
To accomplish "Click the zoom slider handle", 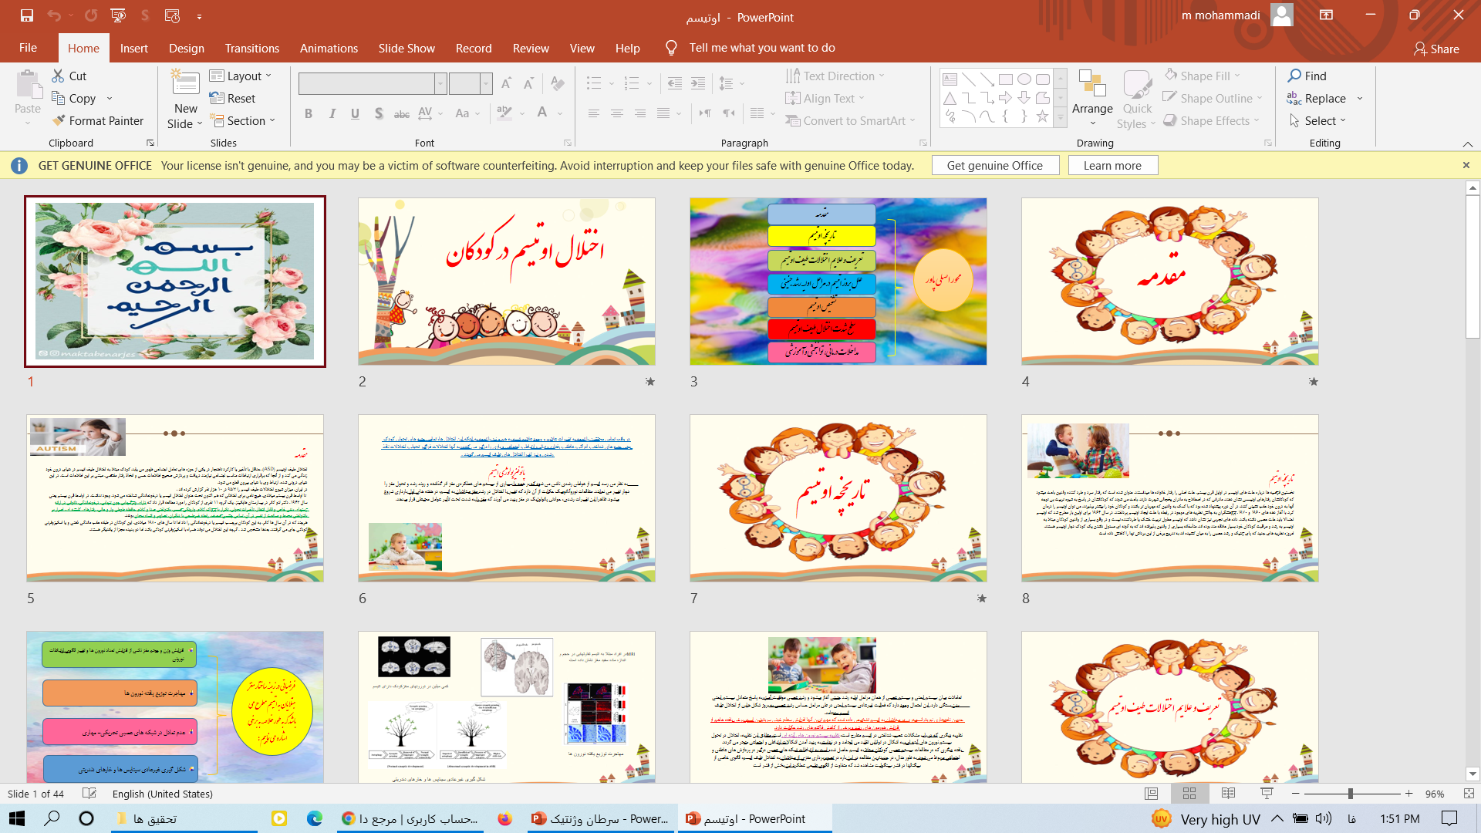I will (x=1351, y=794).
